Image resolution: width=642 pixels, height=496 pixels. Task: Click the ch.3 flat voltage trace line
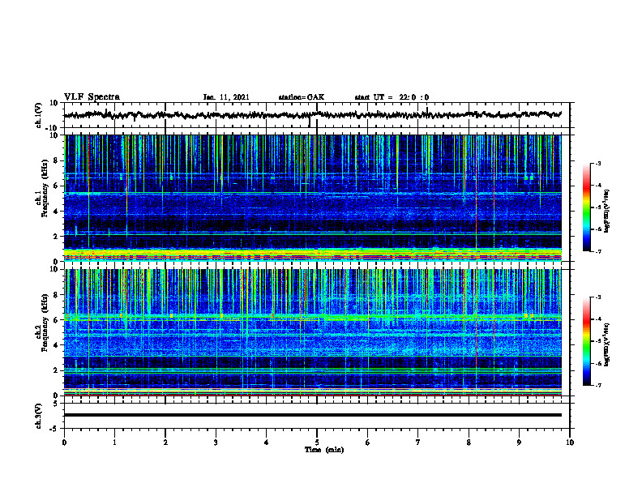312,415
